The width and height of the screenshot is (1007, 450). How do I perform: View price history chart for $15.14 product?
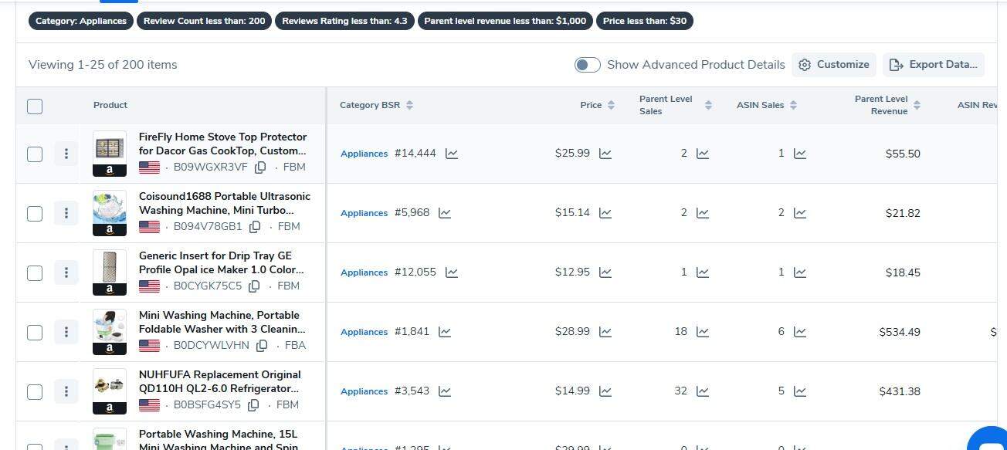coord(605,213)
